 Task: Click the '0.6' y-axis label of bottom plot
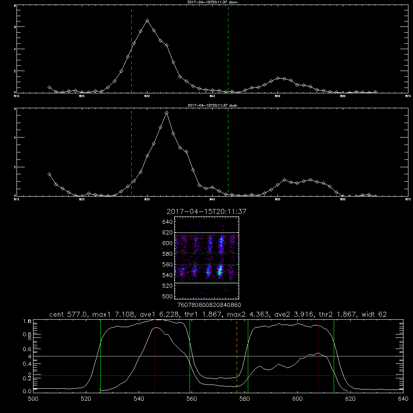pyautogui.click(x=27, y=349)
